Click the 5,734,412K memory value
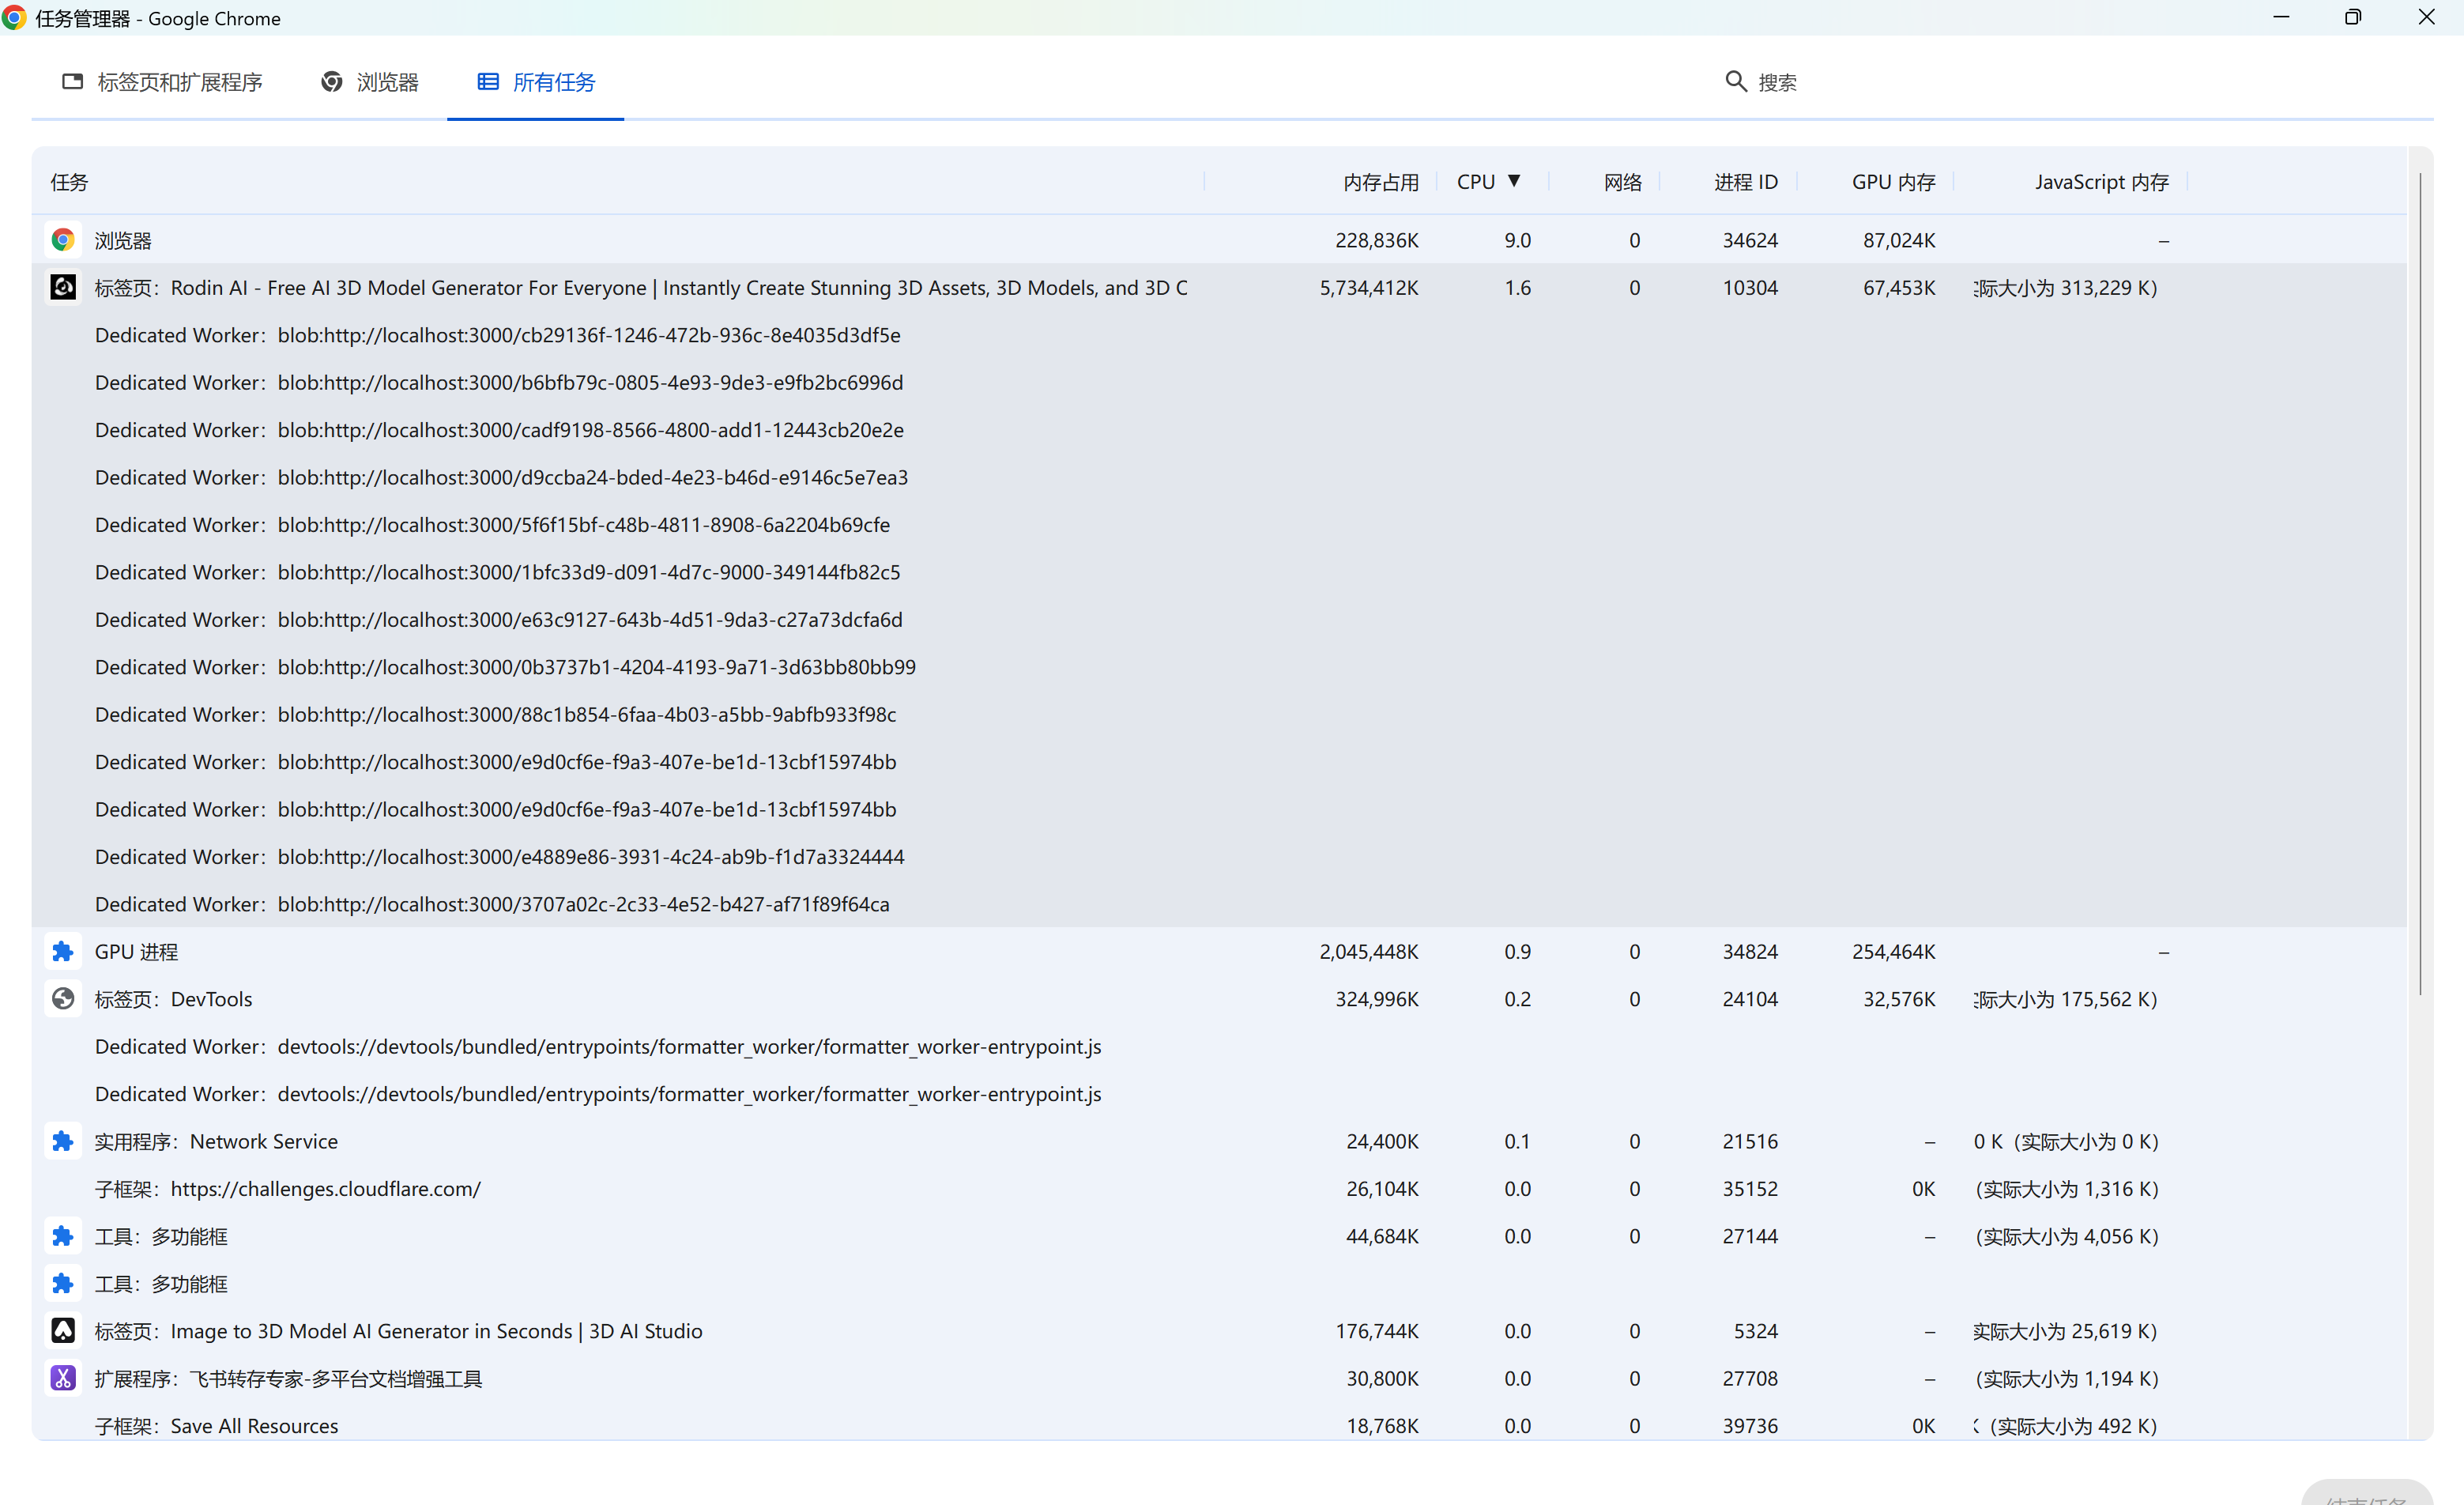Image resolution: width=2464 pixels, height=1505 pixels. [x=1368, y=288]
